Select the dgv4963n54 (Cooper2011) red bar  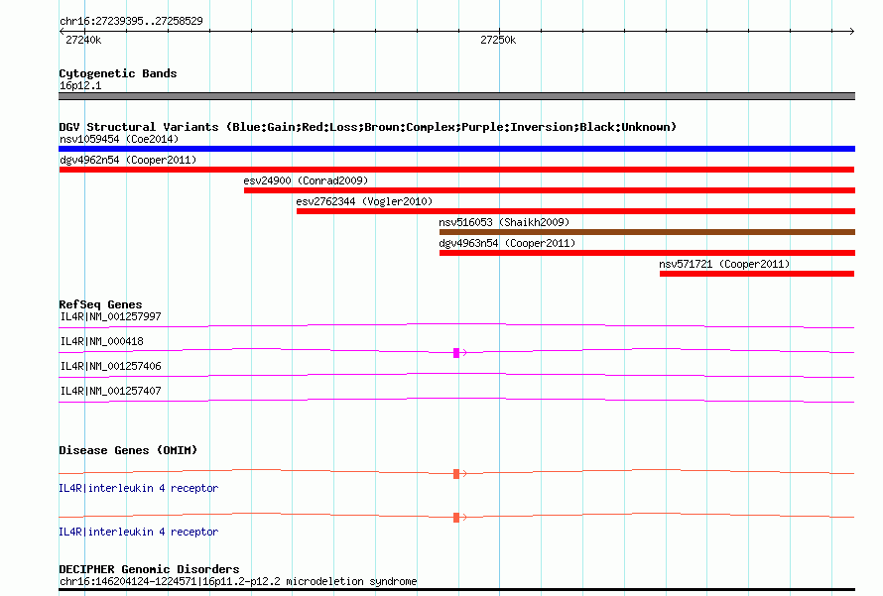pos(647,253)
